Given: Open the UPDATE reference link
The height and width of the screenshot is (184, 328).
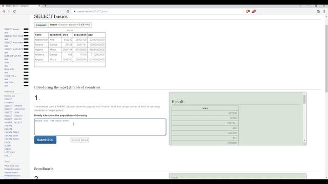Looking at the screenshot, I should pyautogui.click(x=8, y=126).
